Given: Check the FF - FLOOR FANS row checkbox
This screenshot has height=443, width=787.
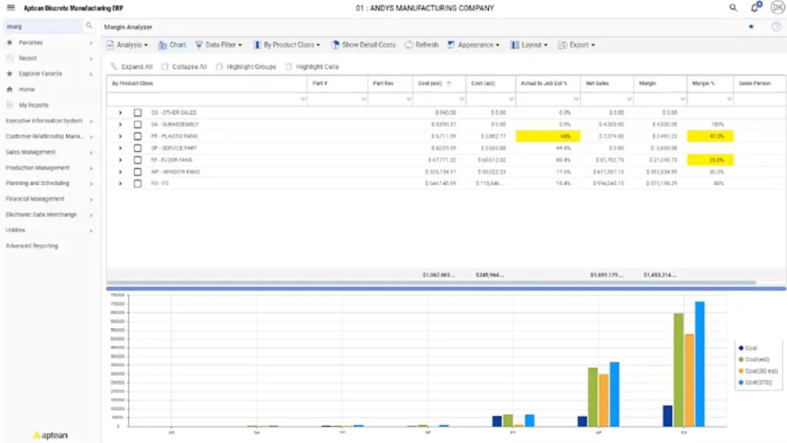Looking at the screenshot, I should pyautogui.click(x=138, y=160).
